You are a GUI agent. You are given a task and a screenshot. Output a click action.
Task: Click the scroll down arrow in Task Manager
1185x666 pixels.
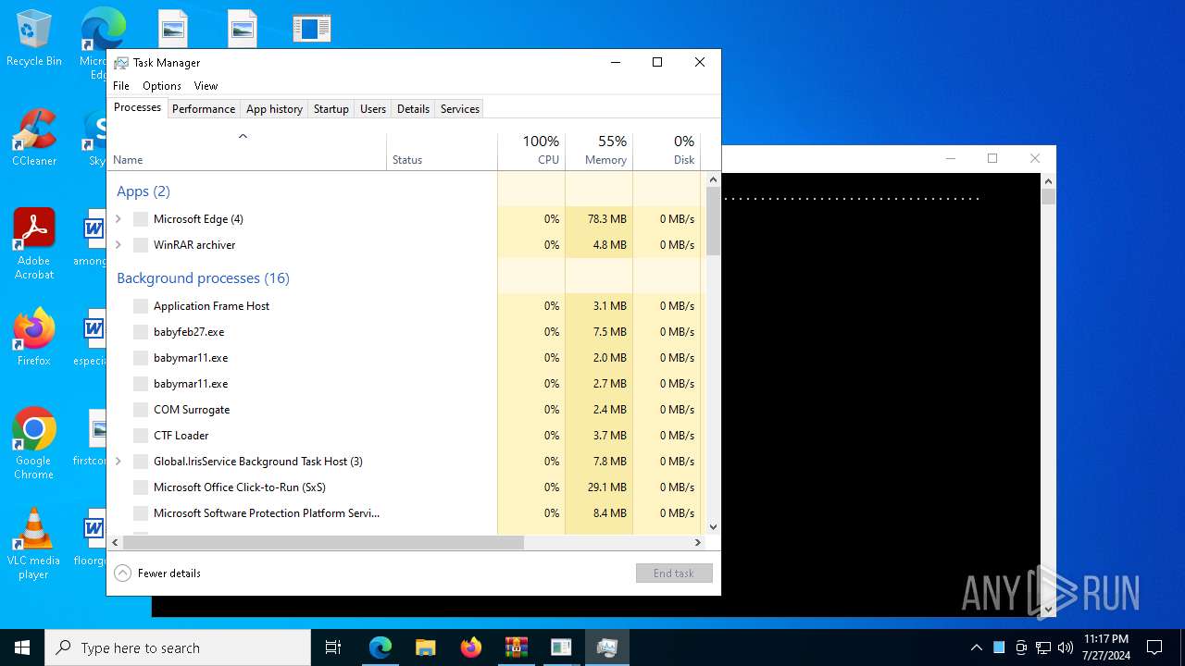click(713, 527)
